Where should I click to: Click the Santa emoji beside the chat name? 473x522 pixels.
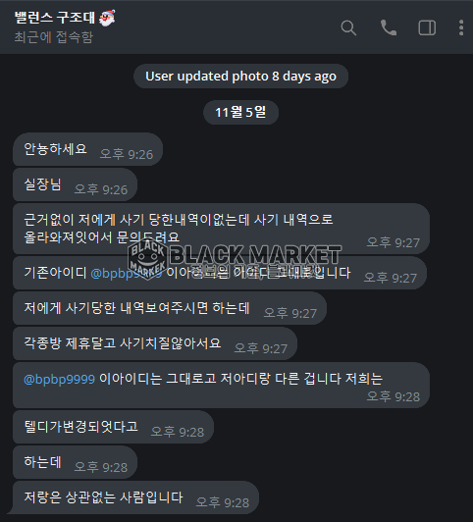point(107,18)
